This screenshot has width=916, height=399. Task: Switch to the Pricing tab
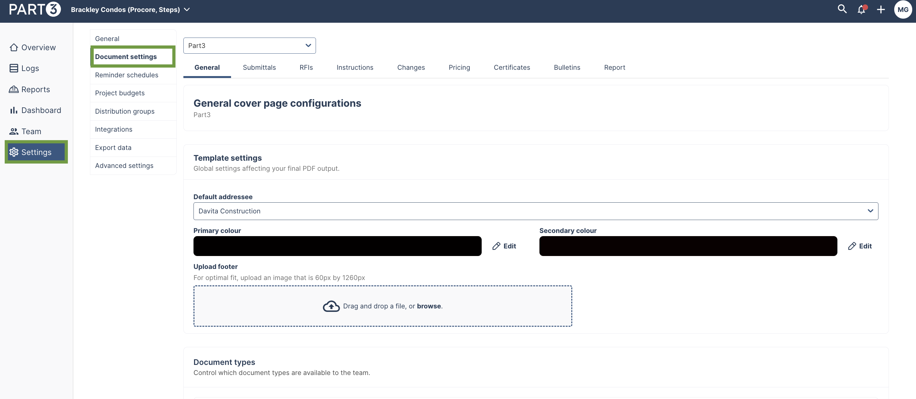pos(460,68)
